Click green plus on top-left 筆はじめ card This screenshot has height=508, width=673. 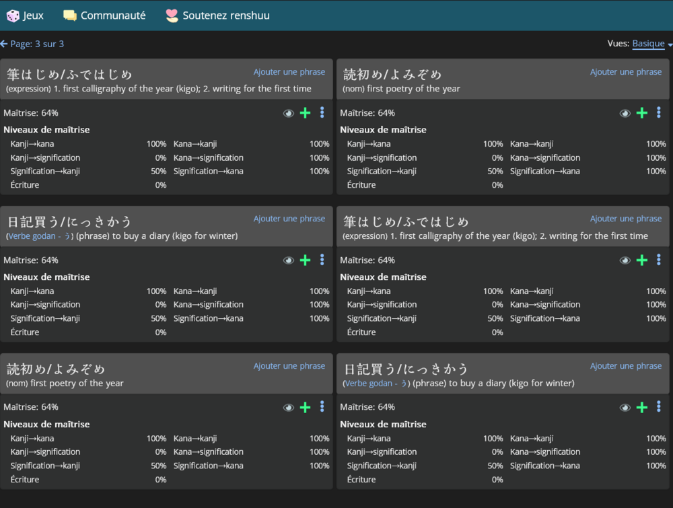pos(305,113)
